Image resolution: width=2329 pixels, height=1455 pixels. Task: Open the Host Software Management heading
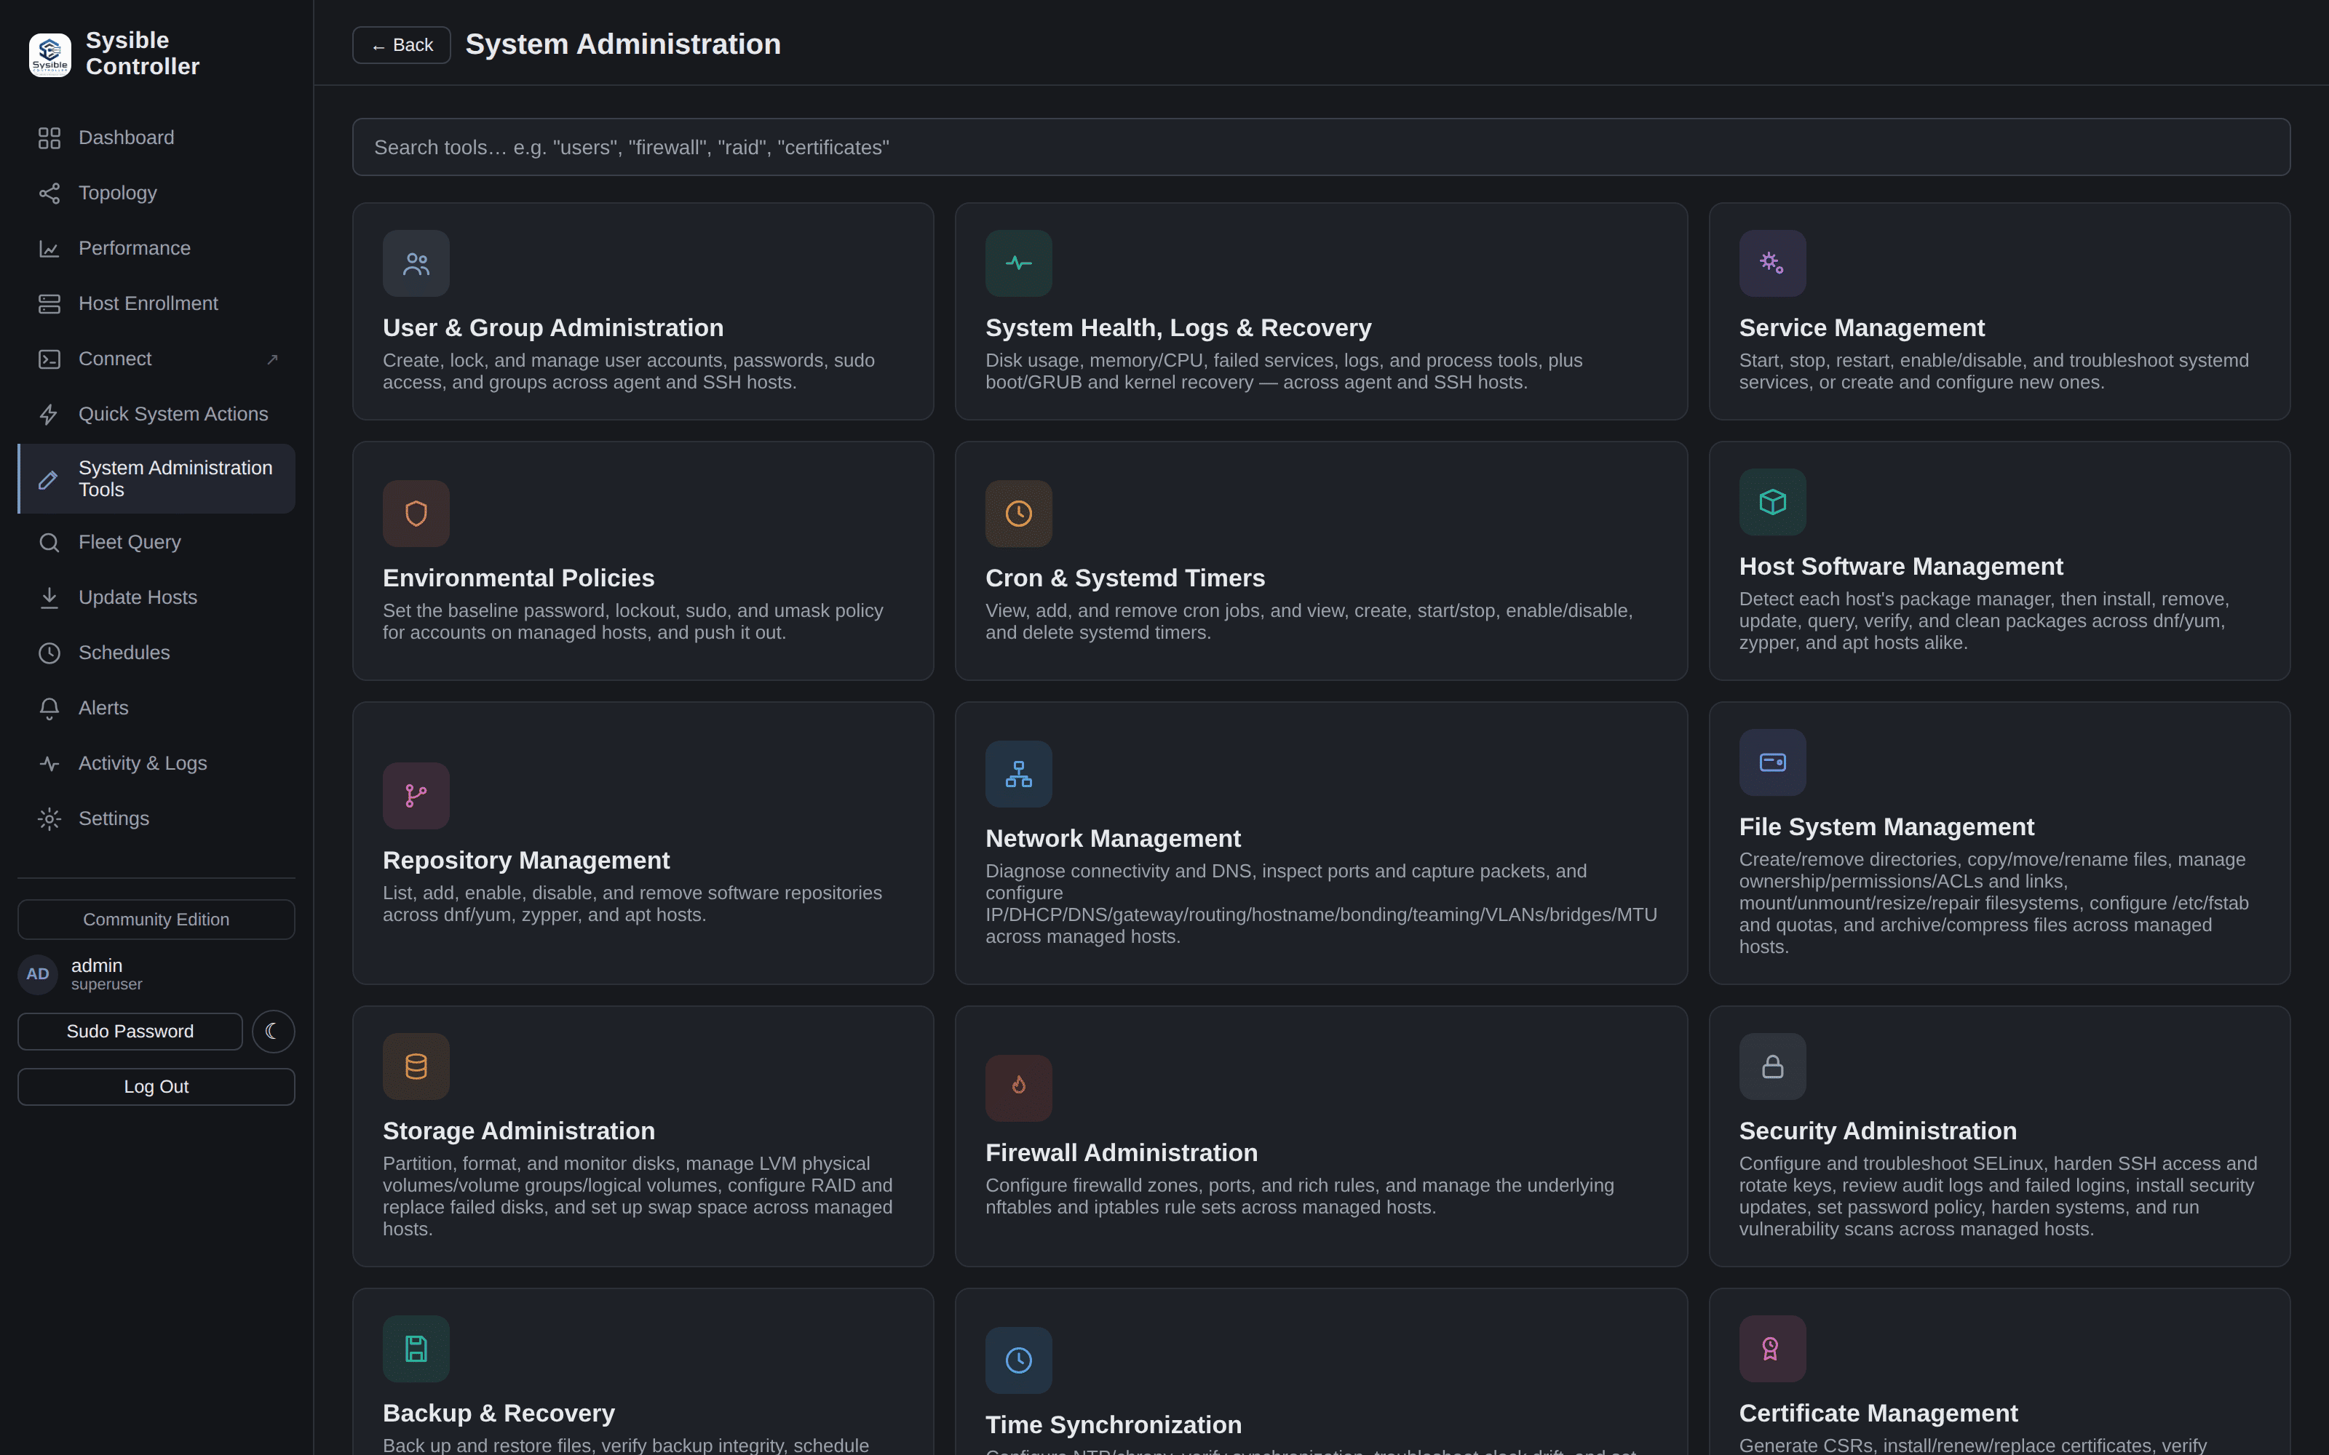click(x=1901, y=567)
